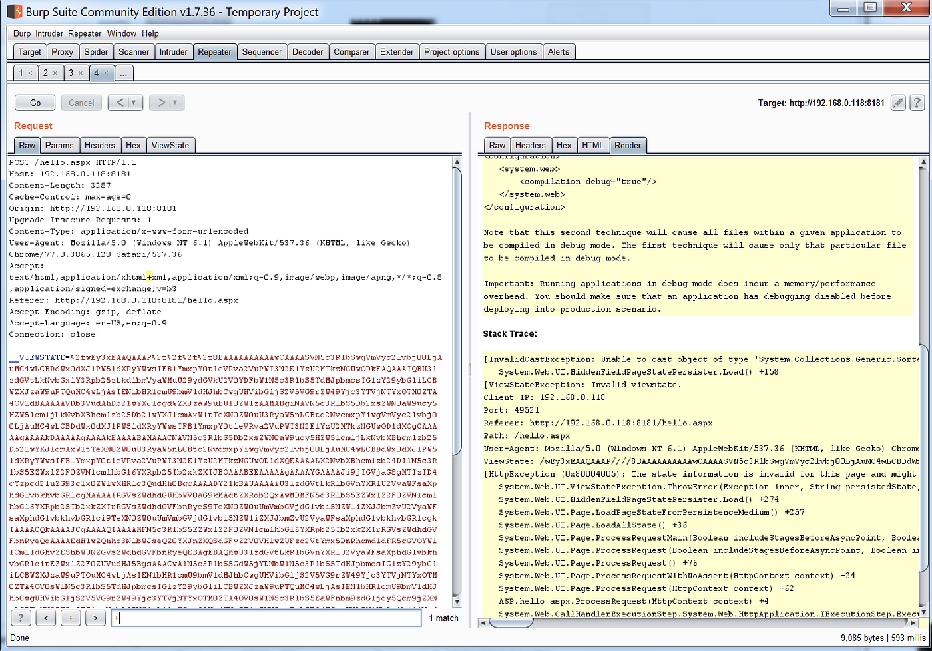Screen dimensions: 932x651
Task: Open the Project options tab
Action: [x=451, y=52]
